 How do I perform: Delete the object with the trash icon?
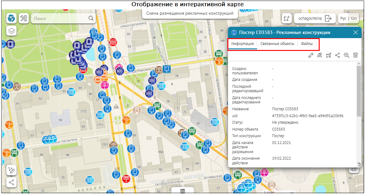(355, 55)
